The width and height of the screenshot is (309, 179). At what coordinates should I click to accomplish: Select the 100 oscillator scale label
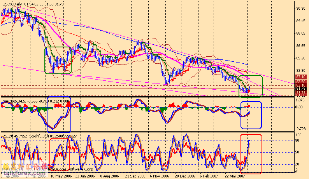coord(299,135)
